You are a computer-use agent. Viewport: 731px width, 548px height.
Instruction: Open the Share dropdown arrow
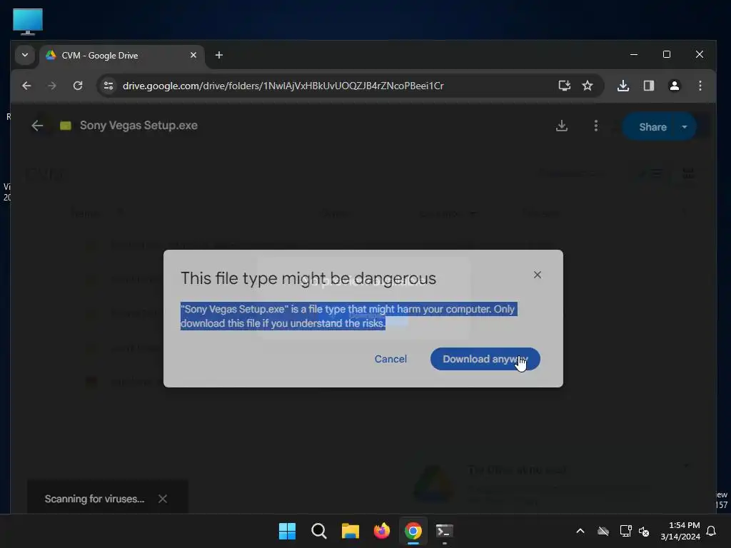point(685,127)
